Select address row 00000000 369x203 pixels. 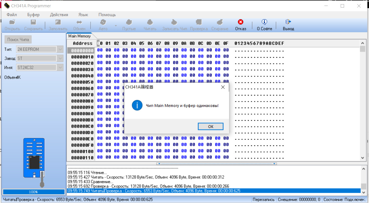coord(82,51)
